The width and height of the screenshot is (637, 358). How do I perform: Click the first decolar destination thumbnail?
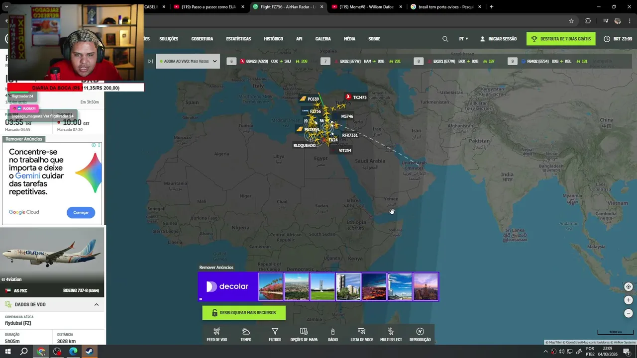[271, 286]
